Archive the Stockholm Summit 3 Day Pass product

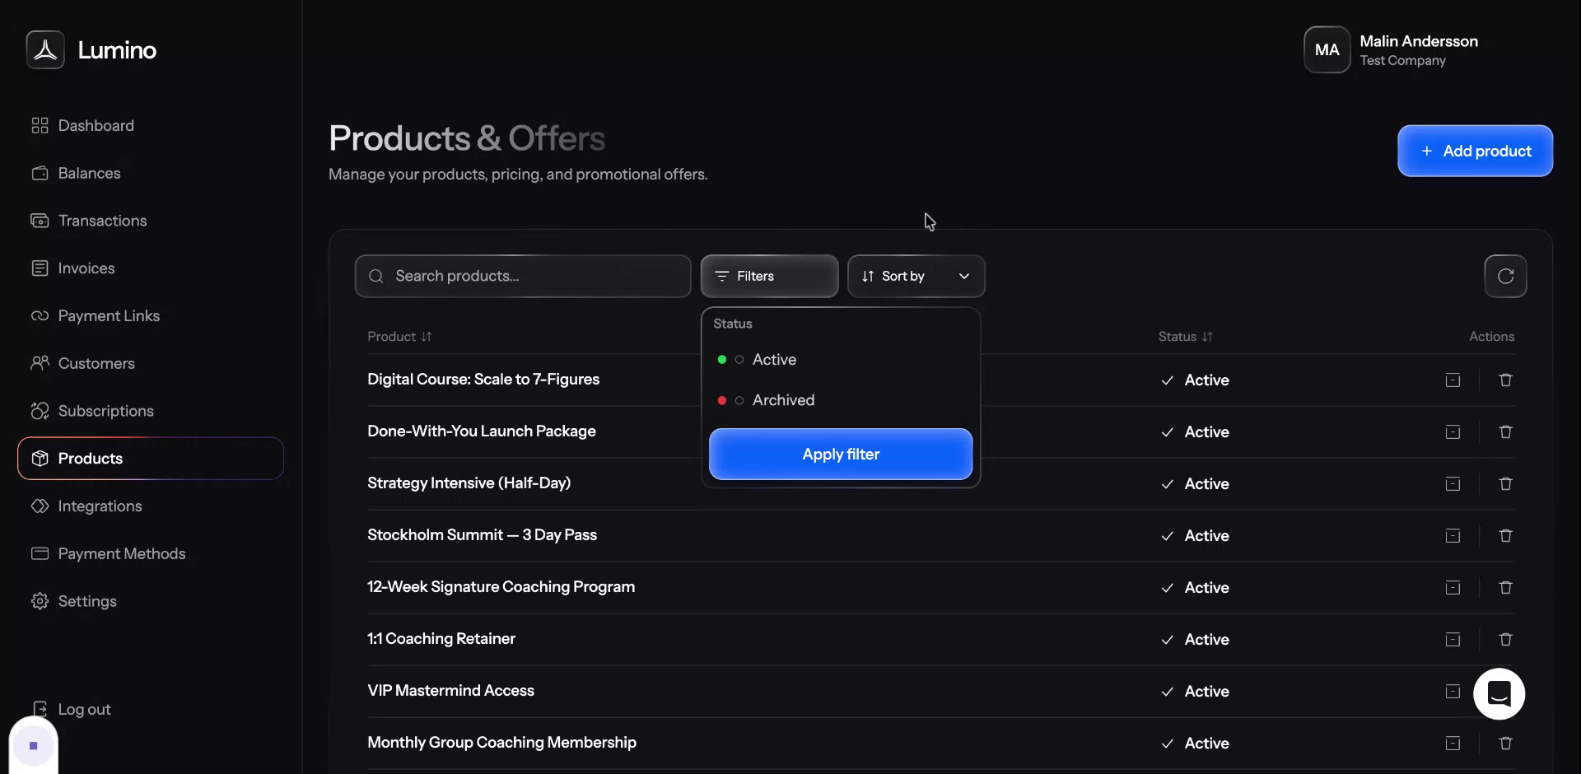tap(1453, 536)
